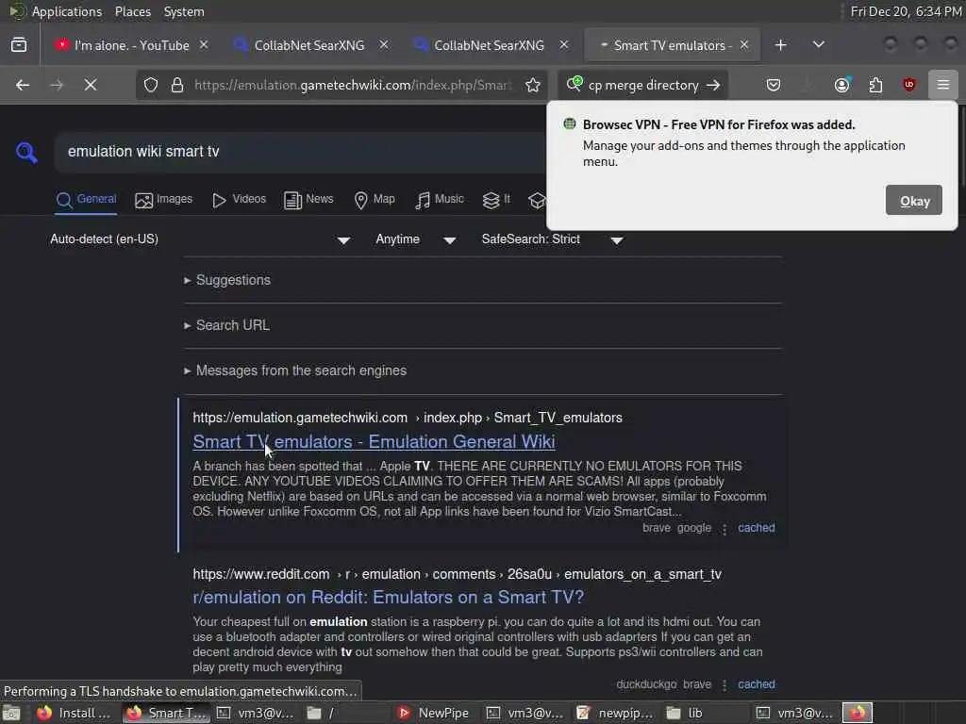The width and height of the screenshot is (966, 724).
Task: Open the SafeSearch: Strict dropdown
Action: [x=552, y=239]
